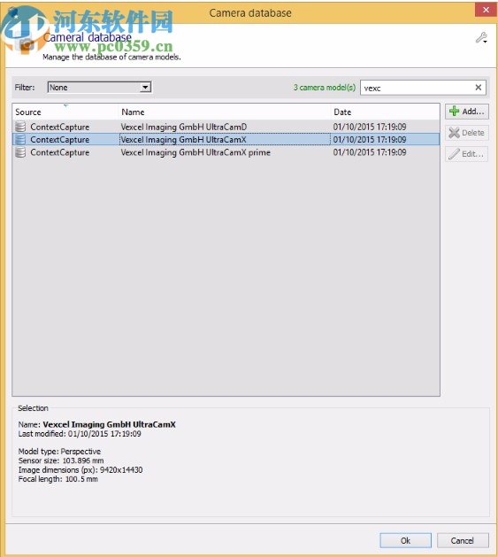Click the Sensor size: 103.896 mm text
498x557 pixels.
pyautogui.click(x=61, y=460)
